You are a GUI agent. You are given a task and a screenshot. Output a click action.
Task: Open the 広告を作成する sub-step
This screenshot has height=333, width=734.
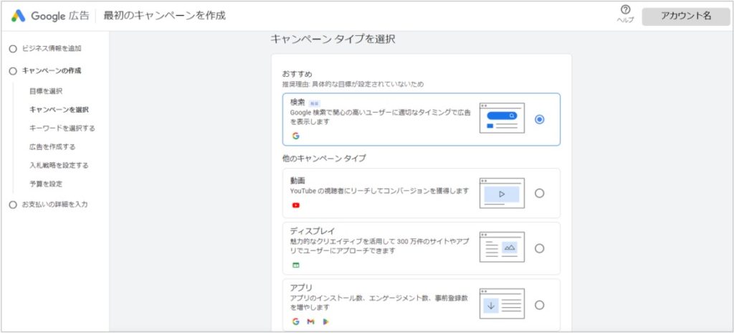pyautogui.click(x=52, y=147)
